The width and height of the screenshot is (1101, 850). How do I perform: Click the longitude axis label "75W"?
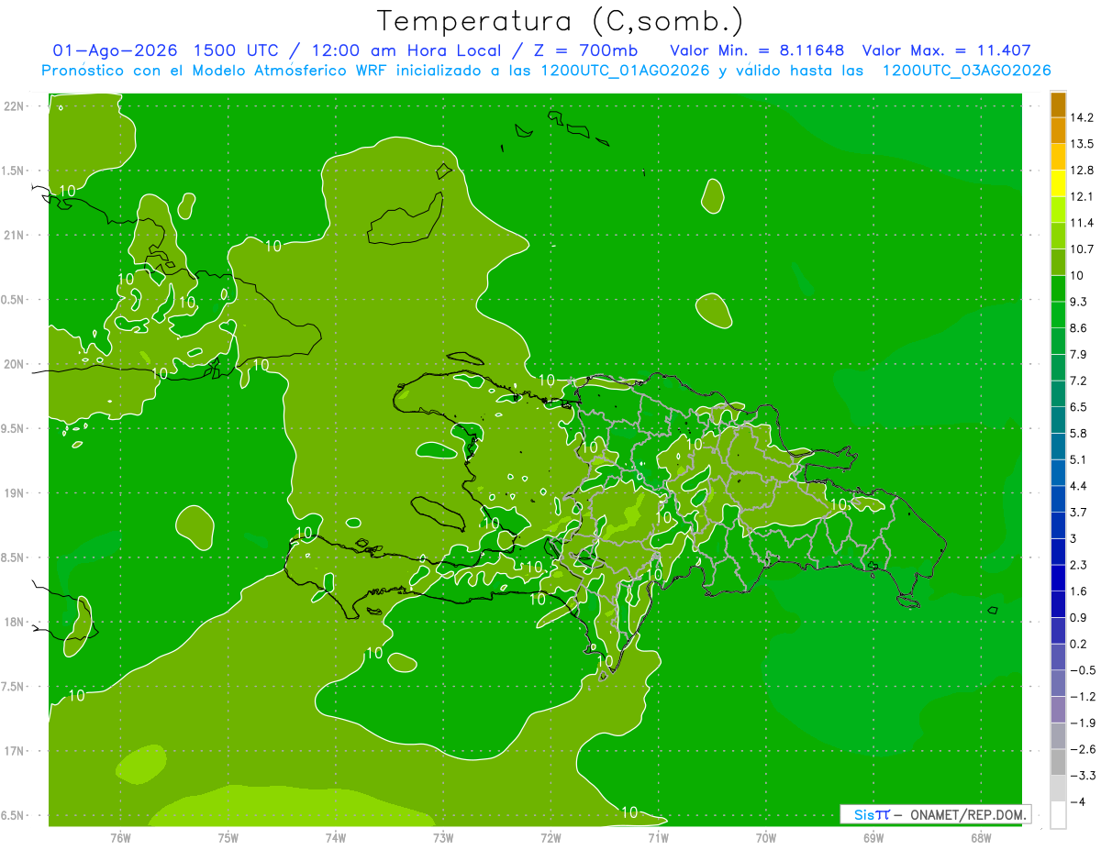pos(228,837)
